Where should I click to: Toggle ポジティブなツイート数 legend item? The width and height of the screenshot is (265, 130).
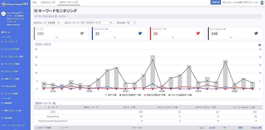click(130, 95)
